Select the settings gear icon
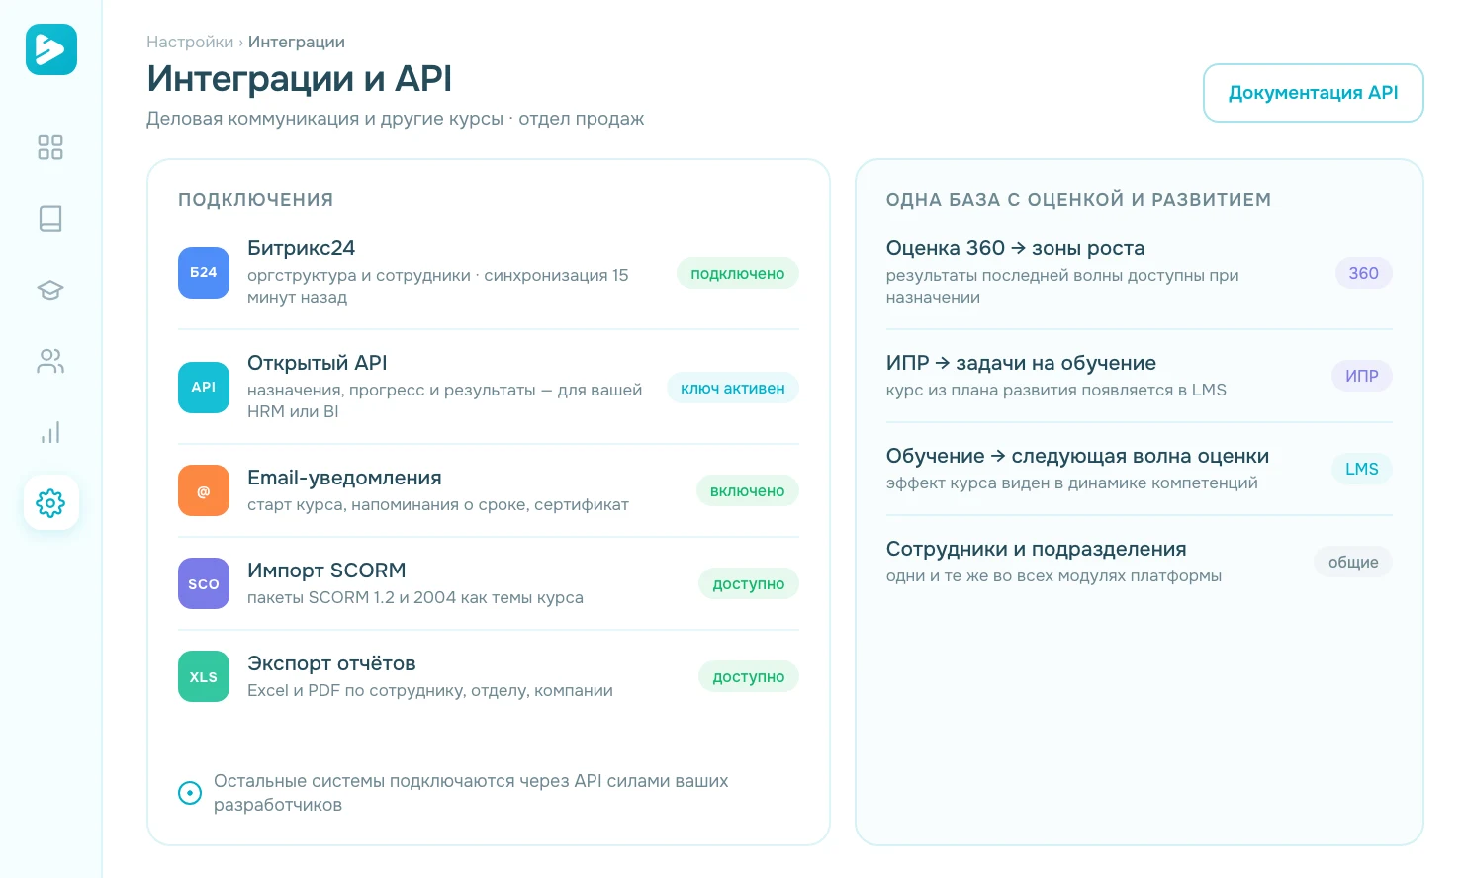This screenshot has width=1464, height=878. (50, 503)
